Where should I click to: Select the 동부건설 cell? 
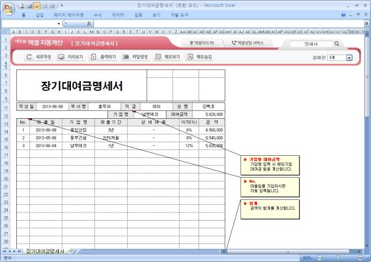tap(79, 138)
